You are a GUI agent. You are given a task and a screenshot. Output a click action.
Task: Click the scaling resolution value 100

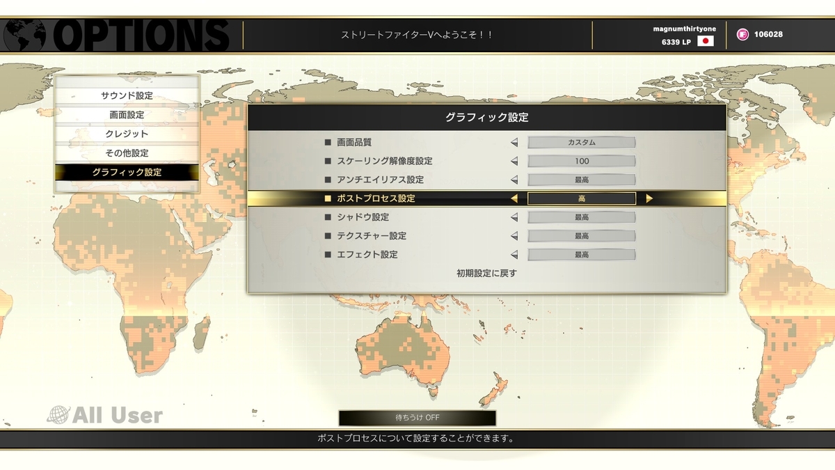(582, 161)
